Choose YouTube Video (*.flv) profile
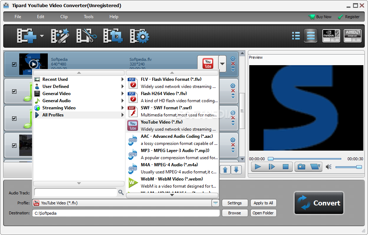 pyautogui.click(x=173, y=126)
